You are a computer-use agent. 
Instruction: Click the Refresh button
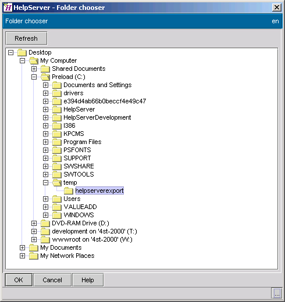pos(26,38)
